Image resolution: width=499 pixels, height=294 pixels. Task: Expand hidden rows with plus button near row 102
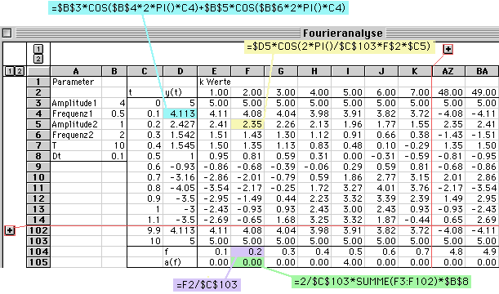(x=10, y=230)
